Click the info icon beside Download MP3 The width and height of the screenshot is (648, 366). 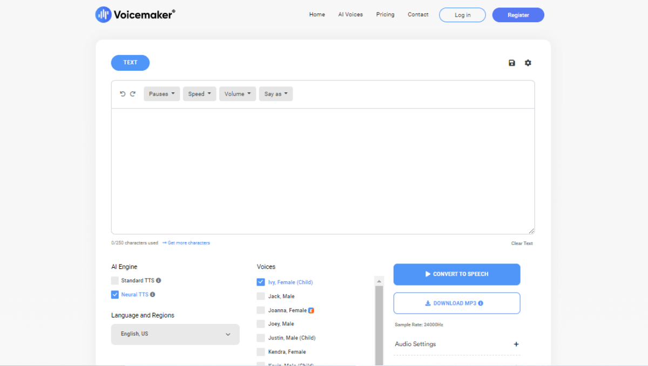point(480,303)
